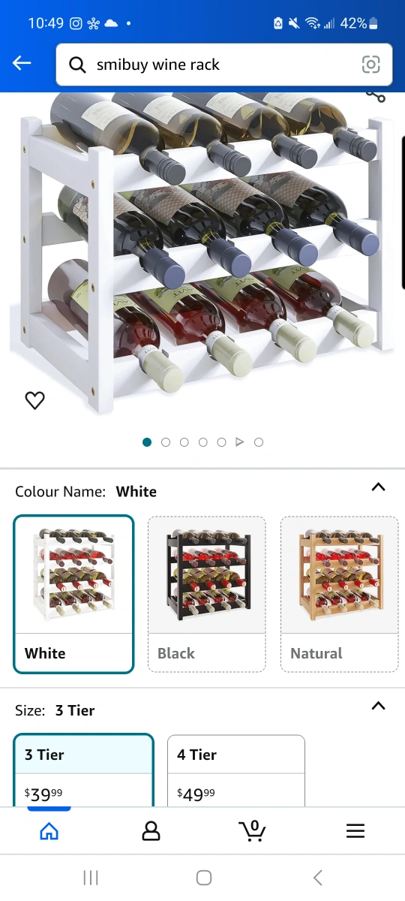Jump to second image carousel dot

click(166, 442)
